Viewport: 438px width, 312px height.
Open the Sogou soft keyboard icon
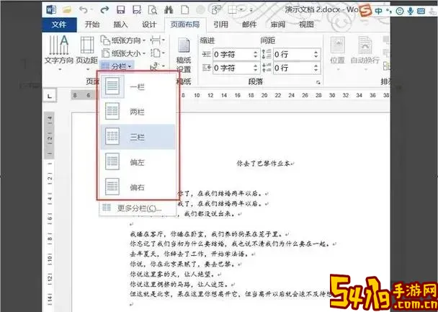[421, 11]
